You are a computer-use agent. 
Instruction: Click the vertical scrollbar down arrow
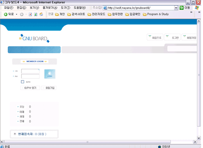[x=199, y=138]
